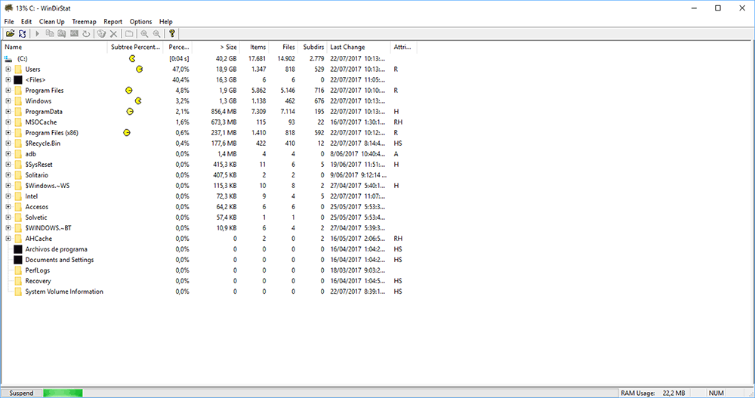
Task: Click the Delete to Recycle Bin toolbar icon
Action: [101, 34]
